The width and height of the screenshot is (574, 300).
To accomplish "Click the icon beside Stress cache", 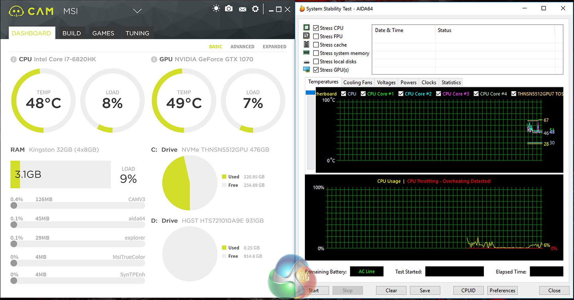I will 307,45.
